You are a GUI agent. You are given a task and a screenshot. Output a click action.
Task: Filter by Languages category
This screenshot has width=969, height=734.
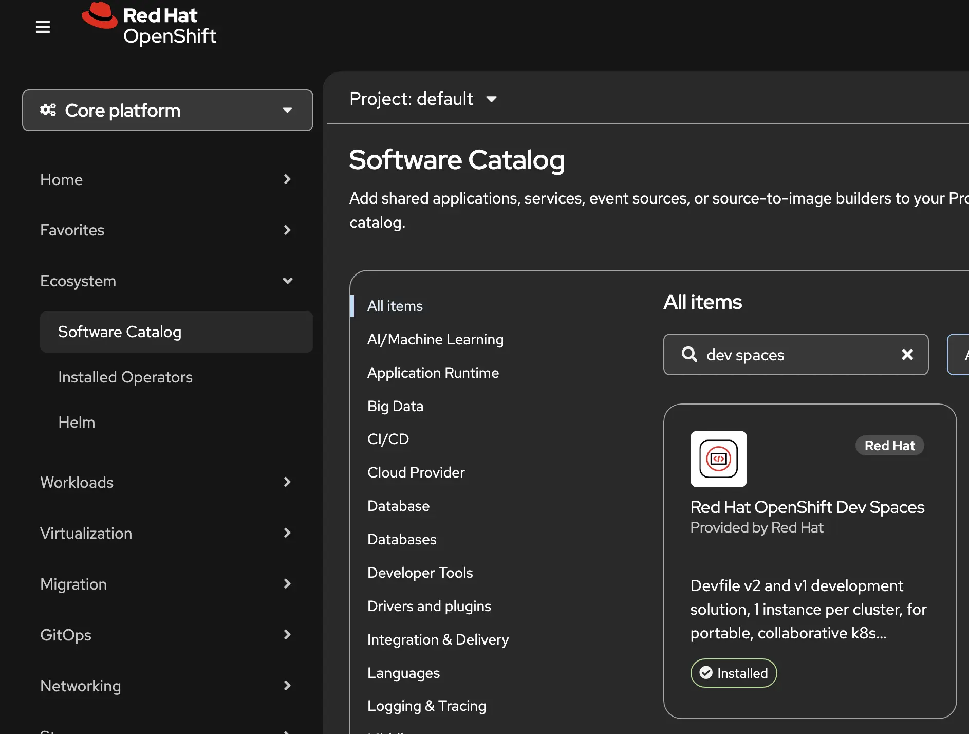coord(403,673)
